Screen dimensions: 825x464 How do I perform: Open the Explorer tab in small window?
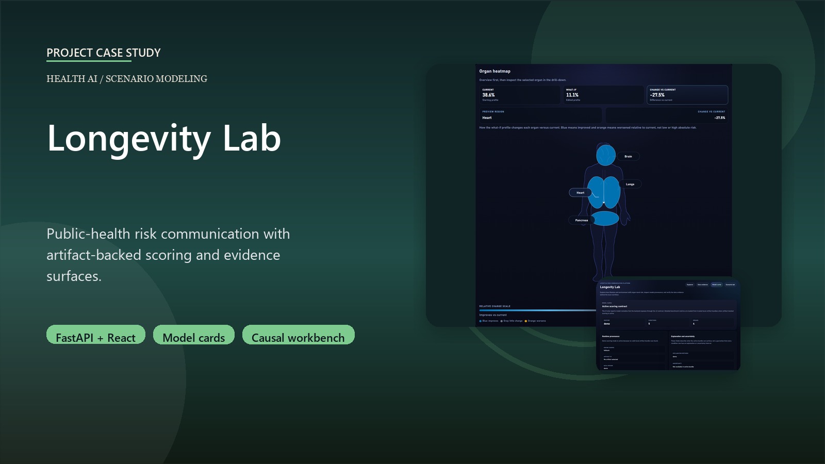coord(690,285)
